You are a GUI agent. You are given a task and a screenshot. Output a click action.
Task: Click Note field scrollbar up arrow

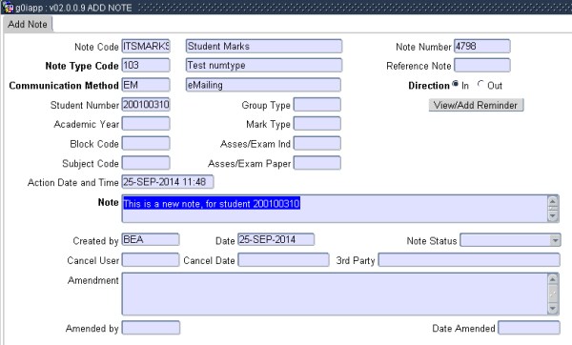coord(553,201)
